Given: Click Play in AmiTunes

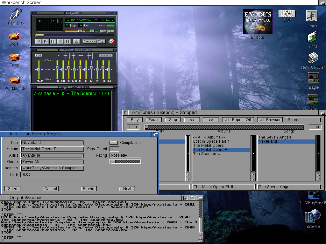Looking at the screenshot, I should (135, 120).
